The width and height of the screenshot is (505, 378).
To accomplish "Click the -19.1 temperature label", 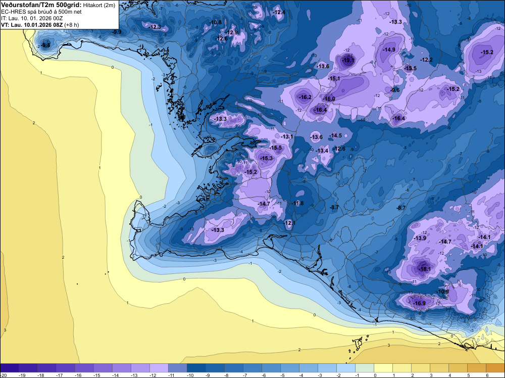I will tap(348, 60).
